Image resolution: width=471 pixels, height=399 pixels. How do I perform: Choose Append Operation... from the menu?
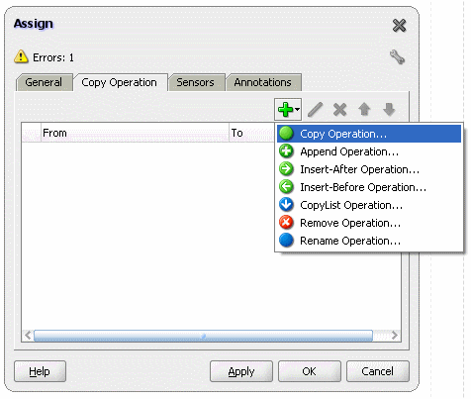pos(369,151)
